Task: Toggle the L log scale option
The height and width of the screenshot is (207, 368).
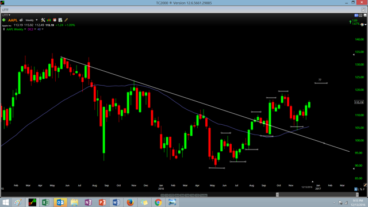Action: [359, 189]
